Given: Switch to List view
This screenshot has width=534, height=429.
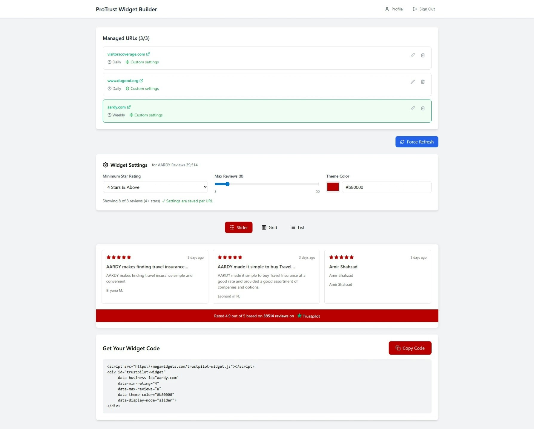Looking at the screenshot, I should click(297, 227).
